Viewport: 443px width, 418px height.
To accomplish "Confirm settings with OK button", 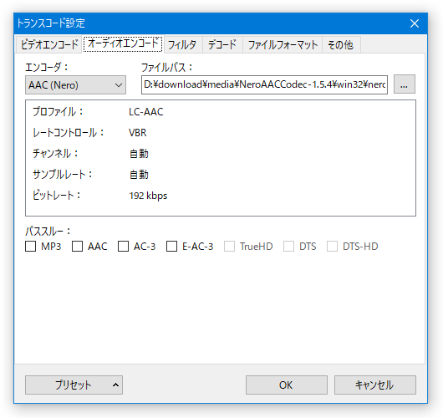I will tap(287, 385).
